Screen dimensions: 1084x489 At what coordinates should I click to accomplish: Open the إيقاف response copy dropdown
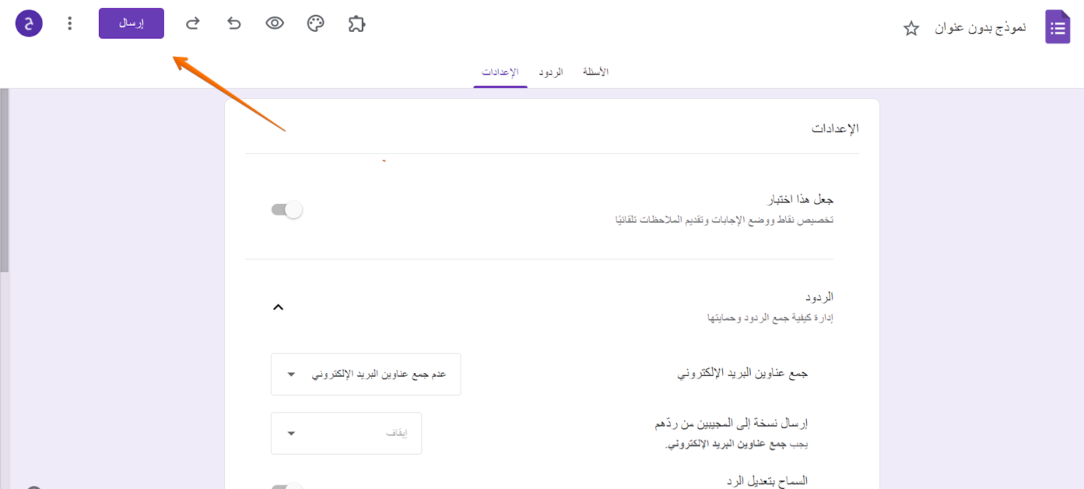[346, 433]
